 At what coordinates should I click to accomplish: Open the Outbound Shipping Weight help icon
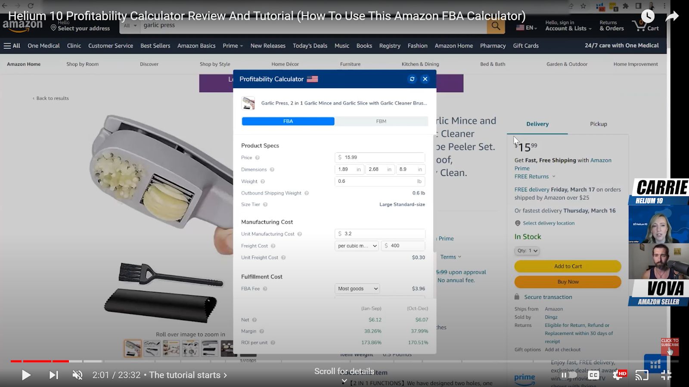pyautogui.click(x=307, y=193)
